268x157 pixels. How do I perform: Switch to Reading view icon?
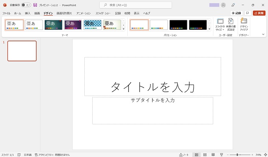point(213,155)
